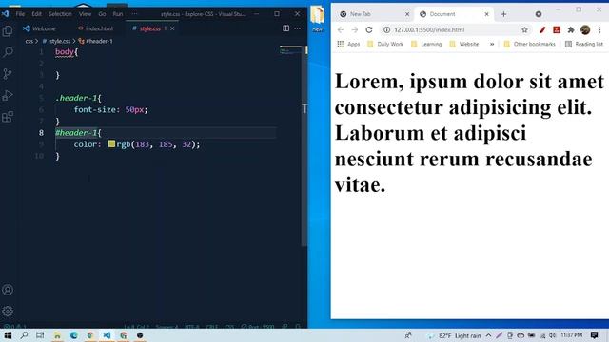The width and height of the screenshot is (609, 342).
Task: Open Apps shortcut in bookmarks bar
Action: tap(348, 45)
